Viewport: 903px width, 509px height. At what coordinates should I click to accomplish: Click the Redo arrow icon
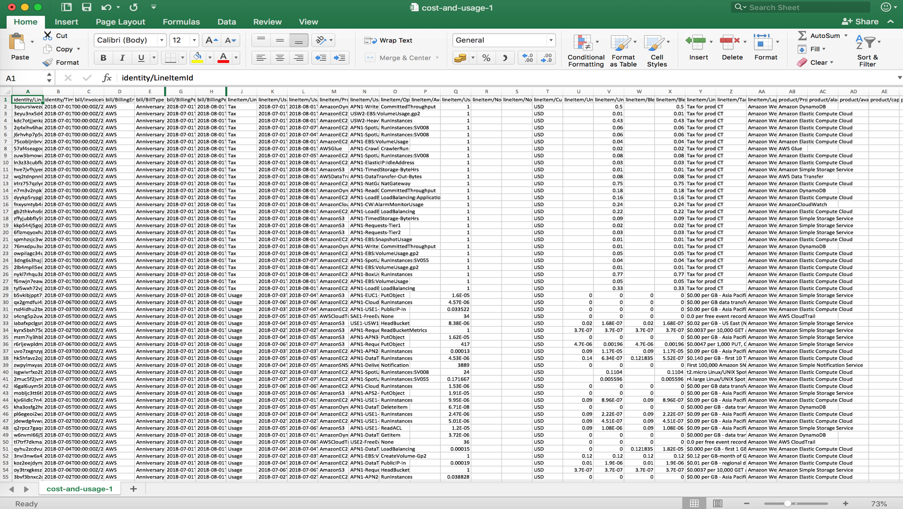click(133, 7)
